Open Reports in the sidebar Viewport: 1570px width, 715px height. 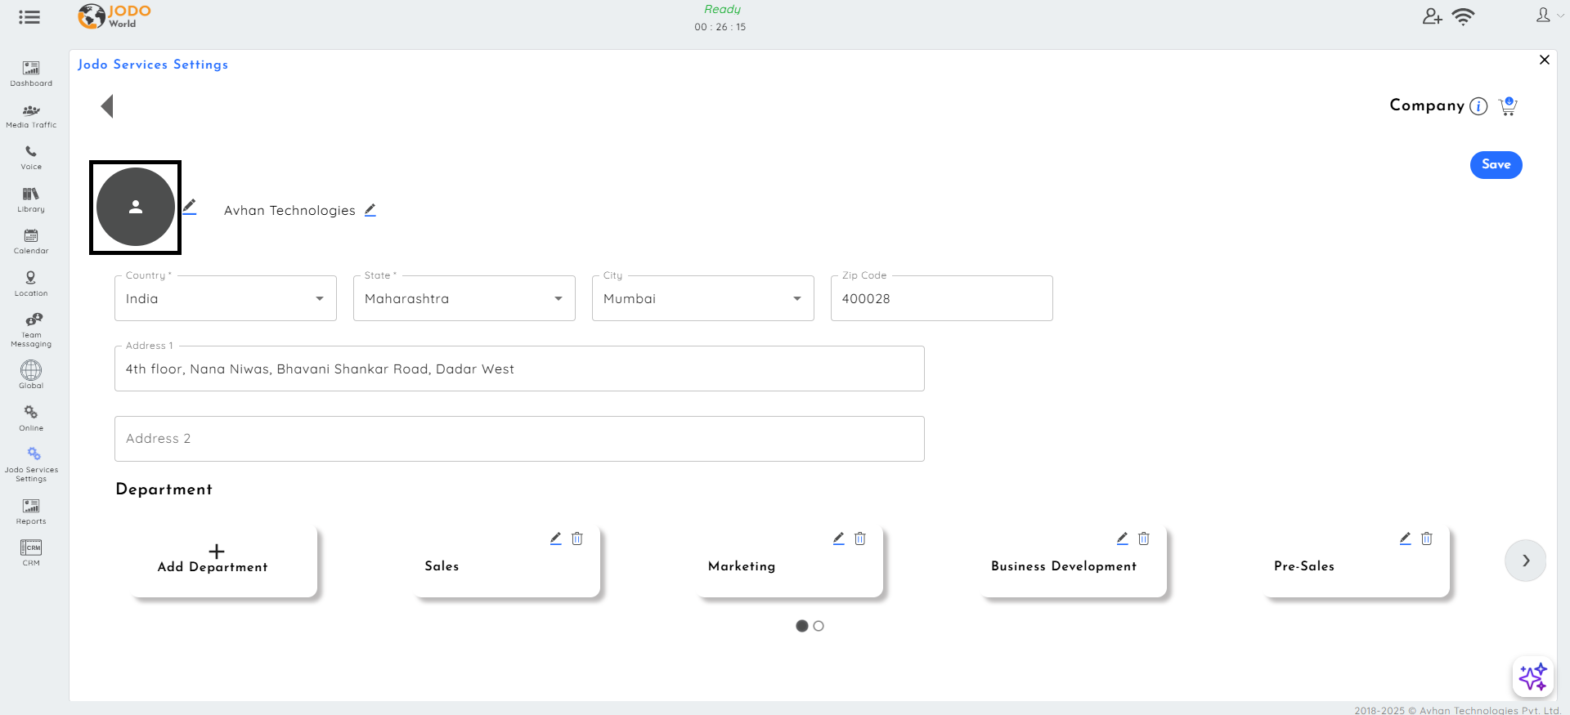click(x=31, y=512)
